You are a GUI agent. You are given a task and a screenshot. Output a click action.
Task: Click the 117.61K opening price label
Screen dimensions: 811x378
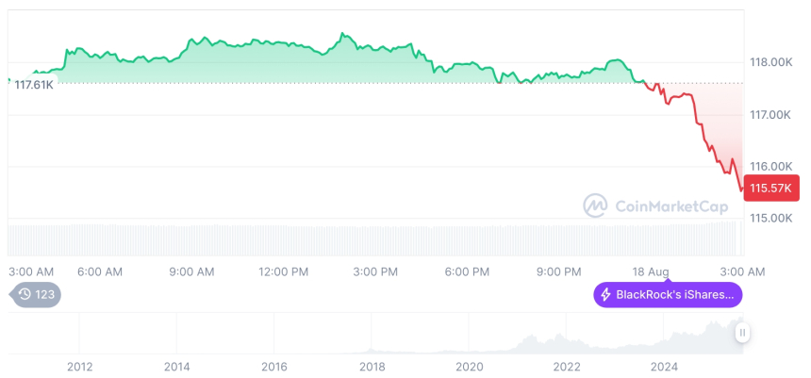pos(34,84)
